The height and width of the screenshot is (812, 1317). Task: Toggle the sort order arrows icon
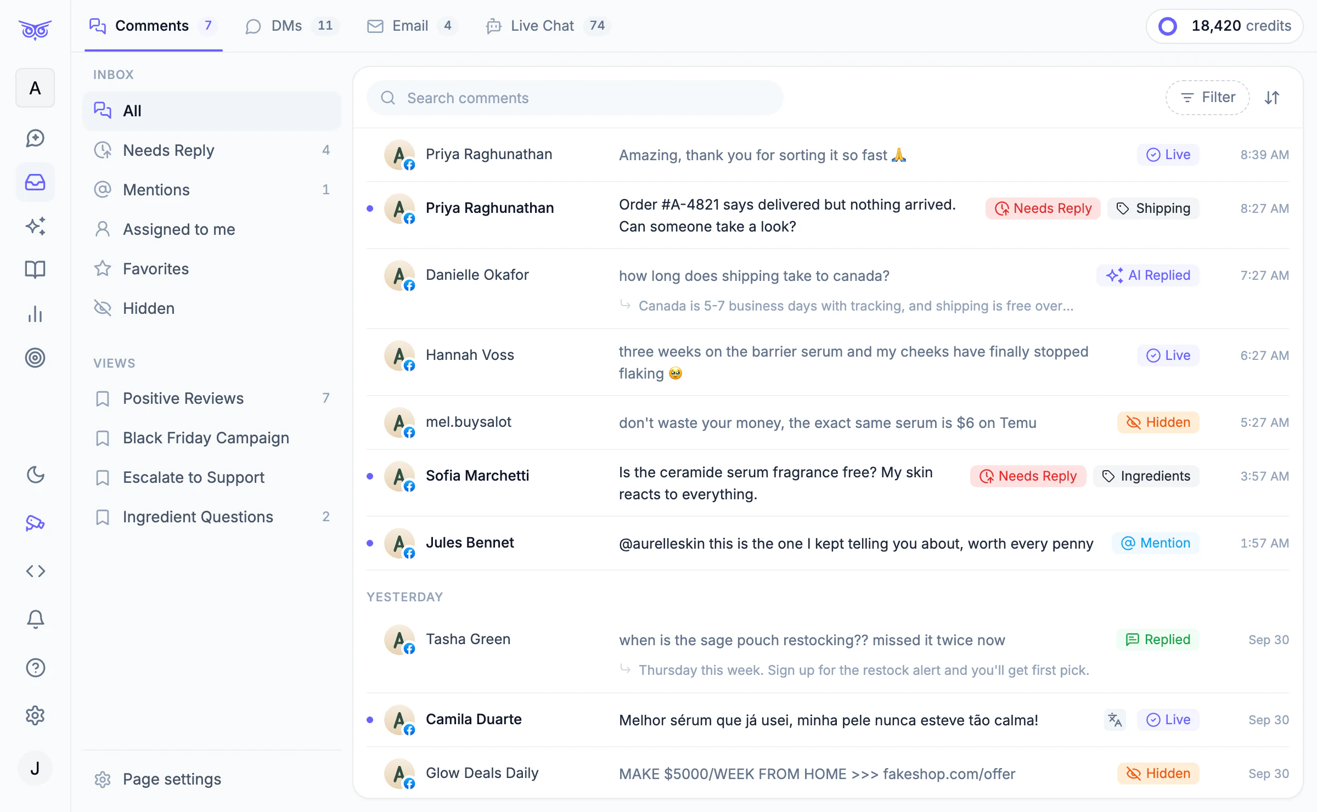click(1272, 98)
